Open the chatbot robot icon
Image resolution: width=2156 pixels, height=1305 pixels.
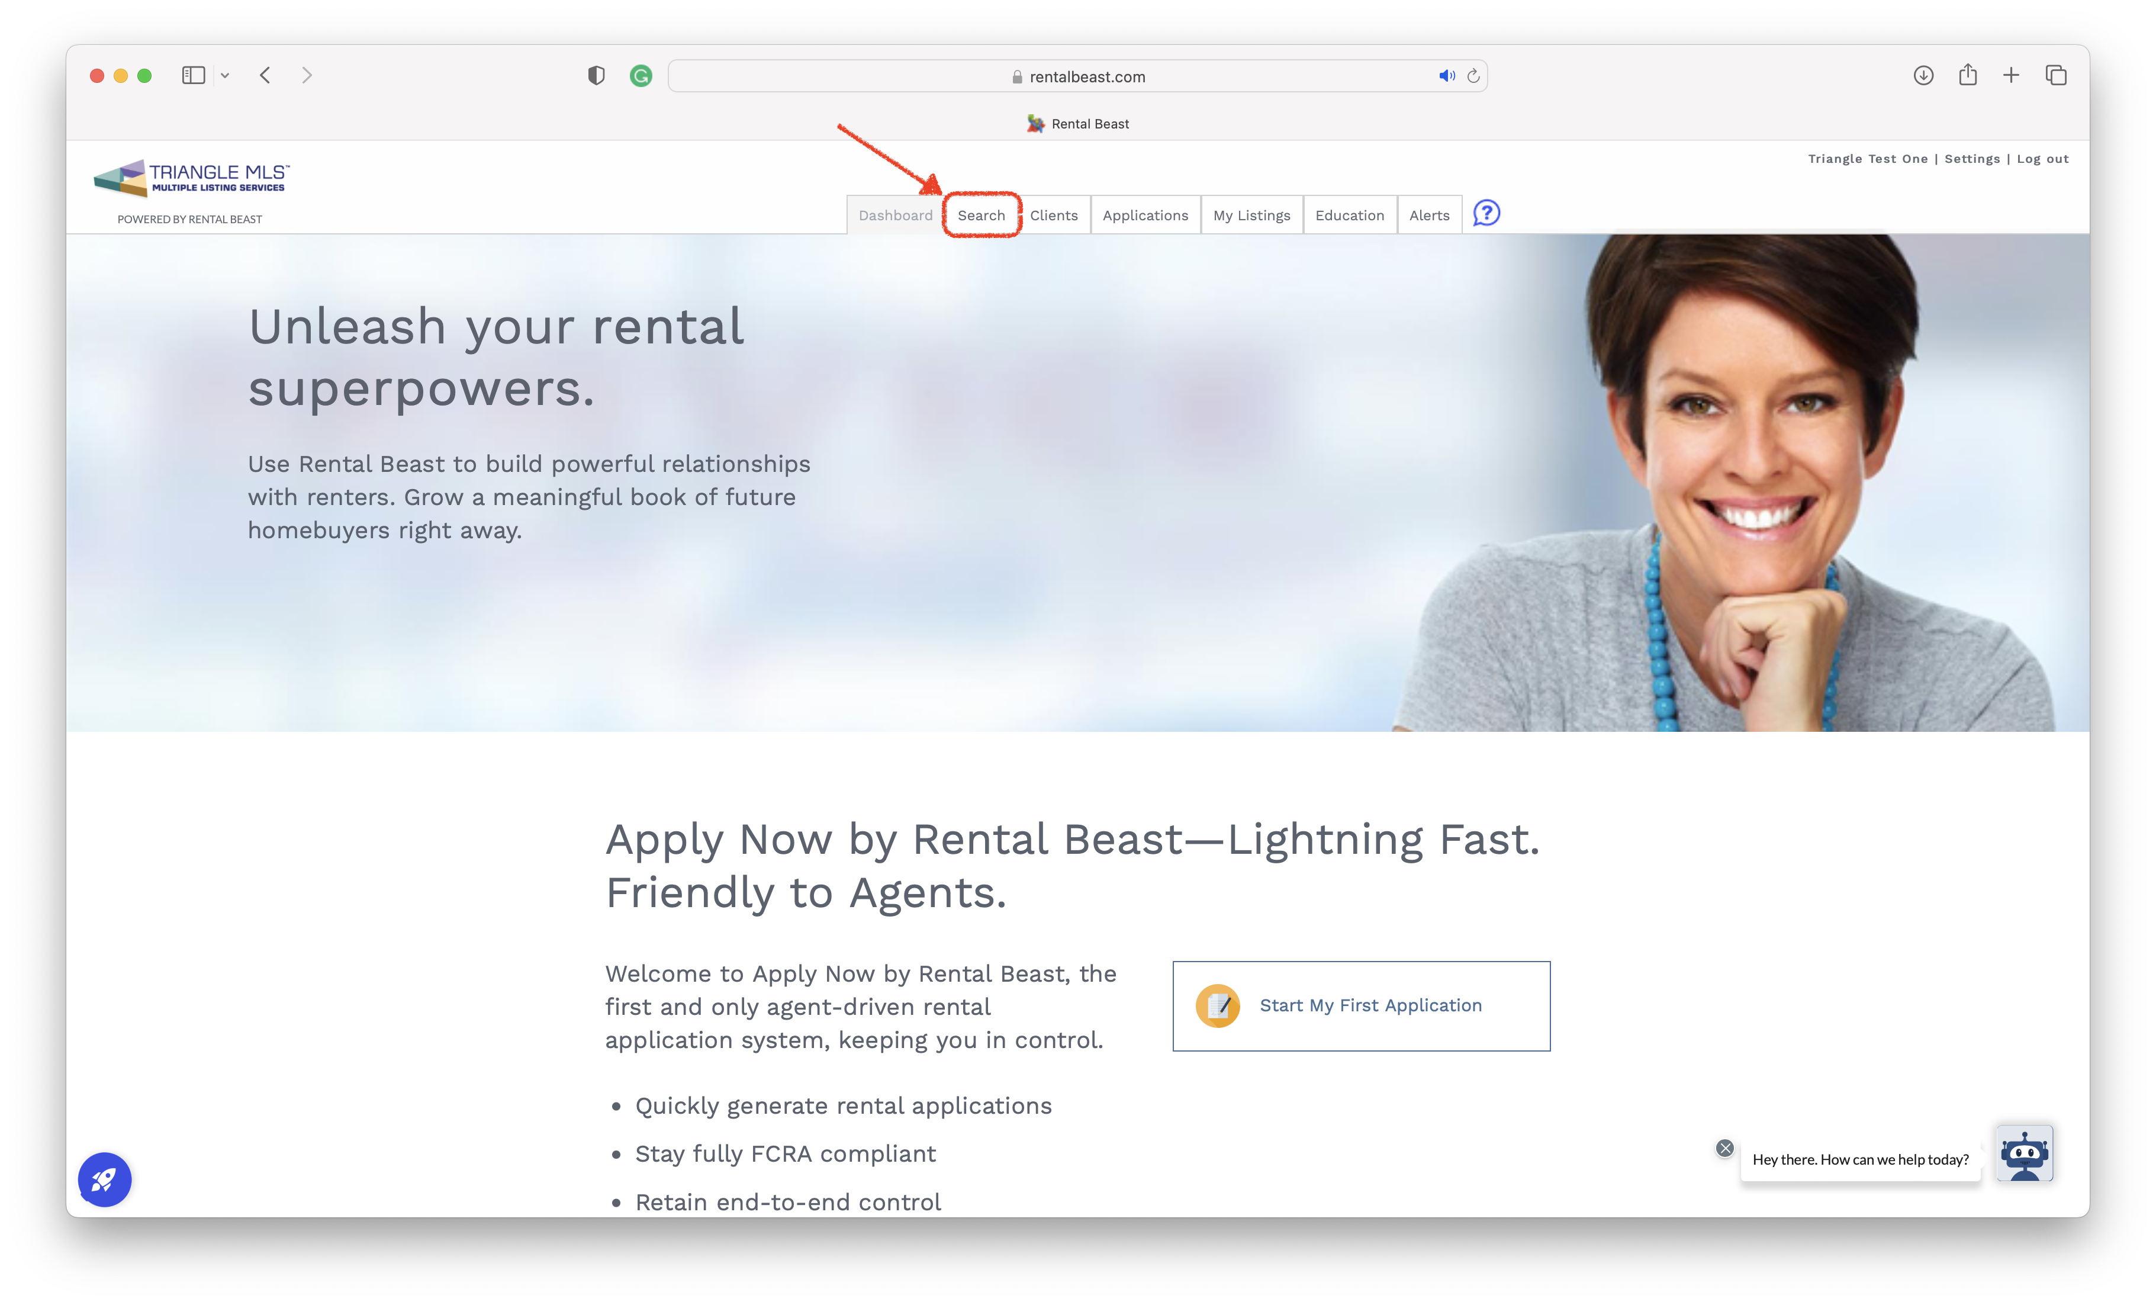[2024, 1153]
